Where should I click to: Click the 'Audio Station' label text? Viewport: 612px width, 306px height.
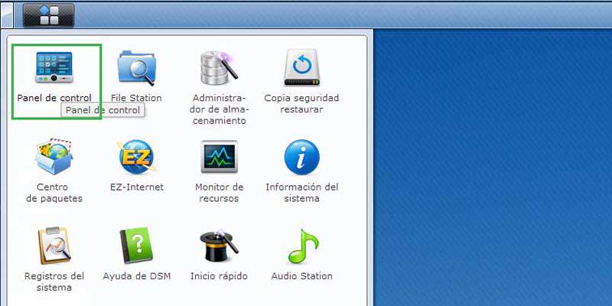click(x=301, y=276)
